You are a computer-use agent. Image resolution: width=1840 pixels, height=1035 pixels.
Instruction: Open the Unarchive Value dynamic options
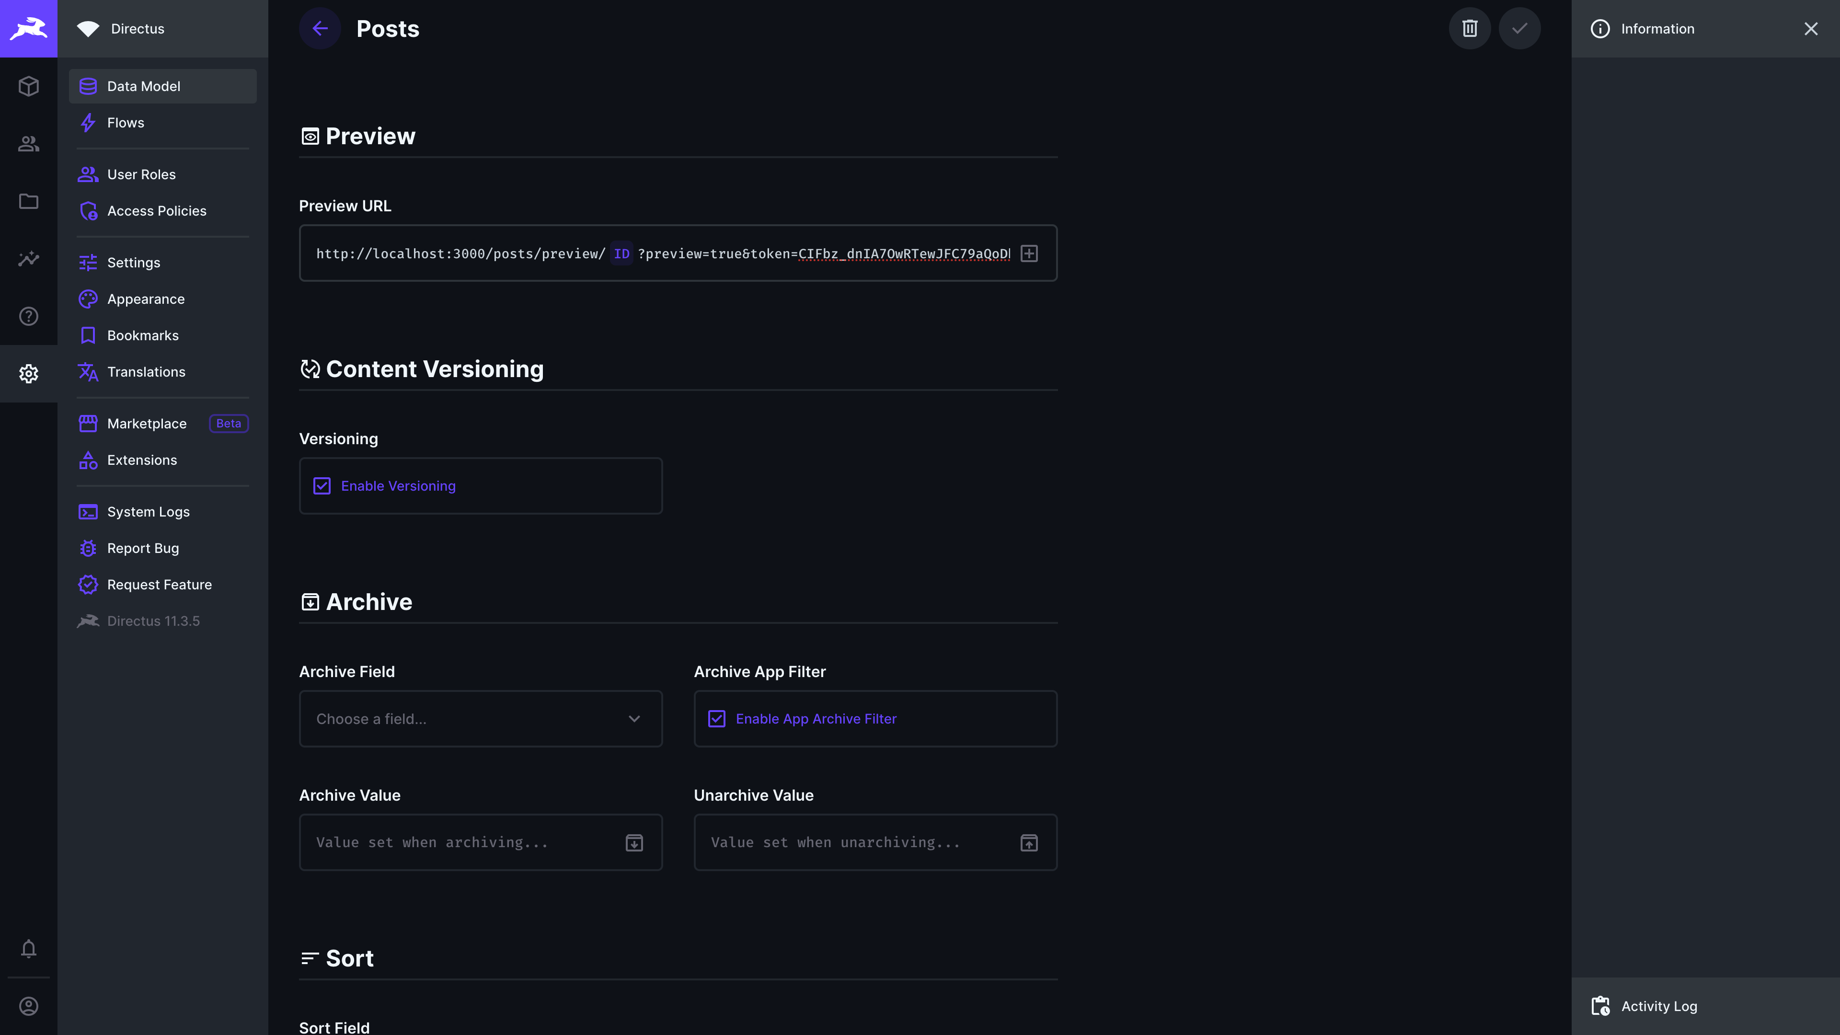click(x=1029, y=842)
